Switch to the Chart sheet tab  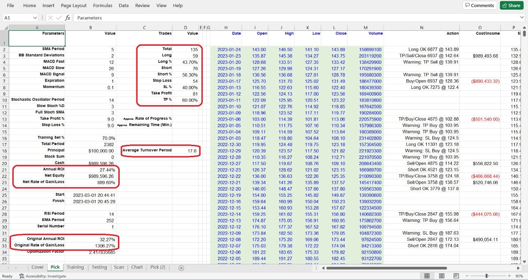click(137, 267)
